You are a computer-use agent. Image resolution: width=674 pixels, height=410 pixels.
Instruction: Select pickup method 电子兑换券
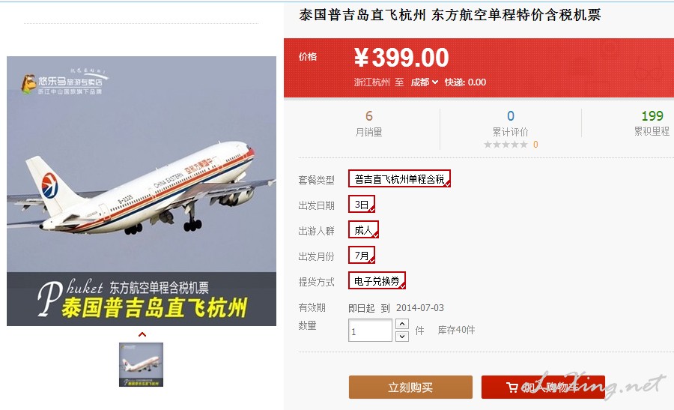(x=377, y=280)
